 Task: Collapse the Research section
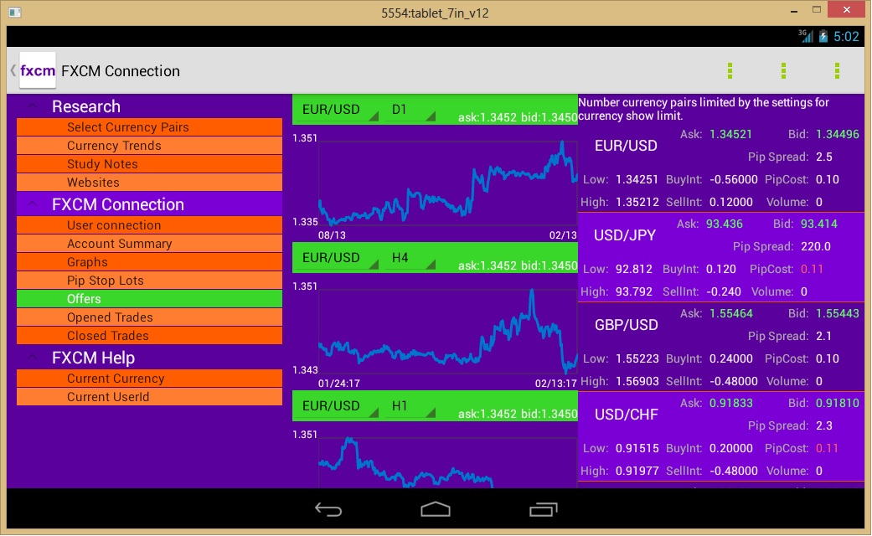33,106
